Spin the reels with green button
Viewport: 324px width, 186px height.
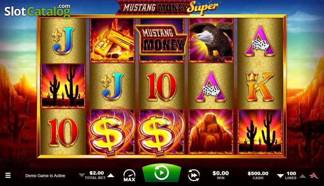162,173
